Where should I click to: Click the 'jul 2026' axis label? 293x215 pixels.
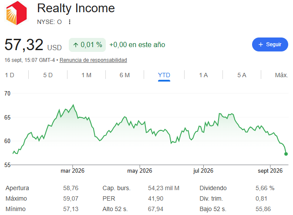(x=203, y=171)
